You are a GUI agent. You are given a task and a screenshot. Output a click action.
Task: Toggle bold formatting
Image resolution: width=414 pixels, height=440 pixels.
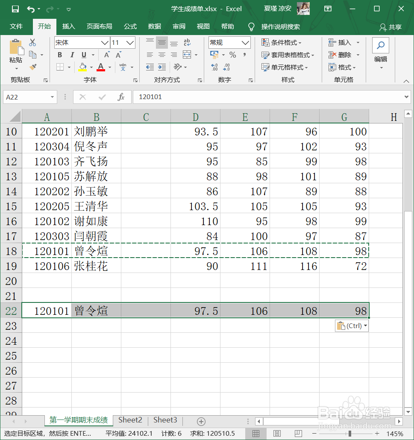point(59,55)
